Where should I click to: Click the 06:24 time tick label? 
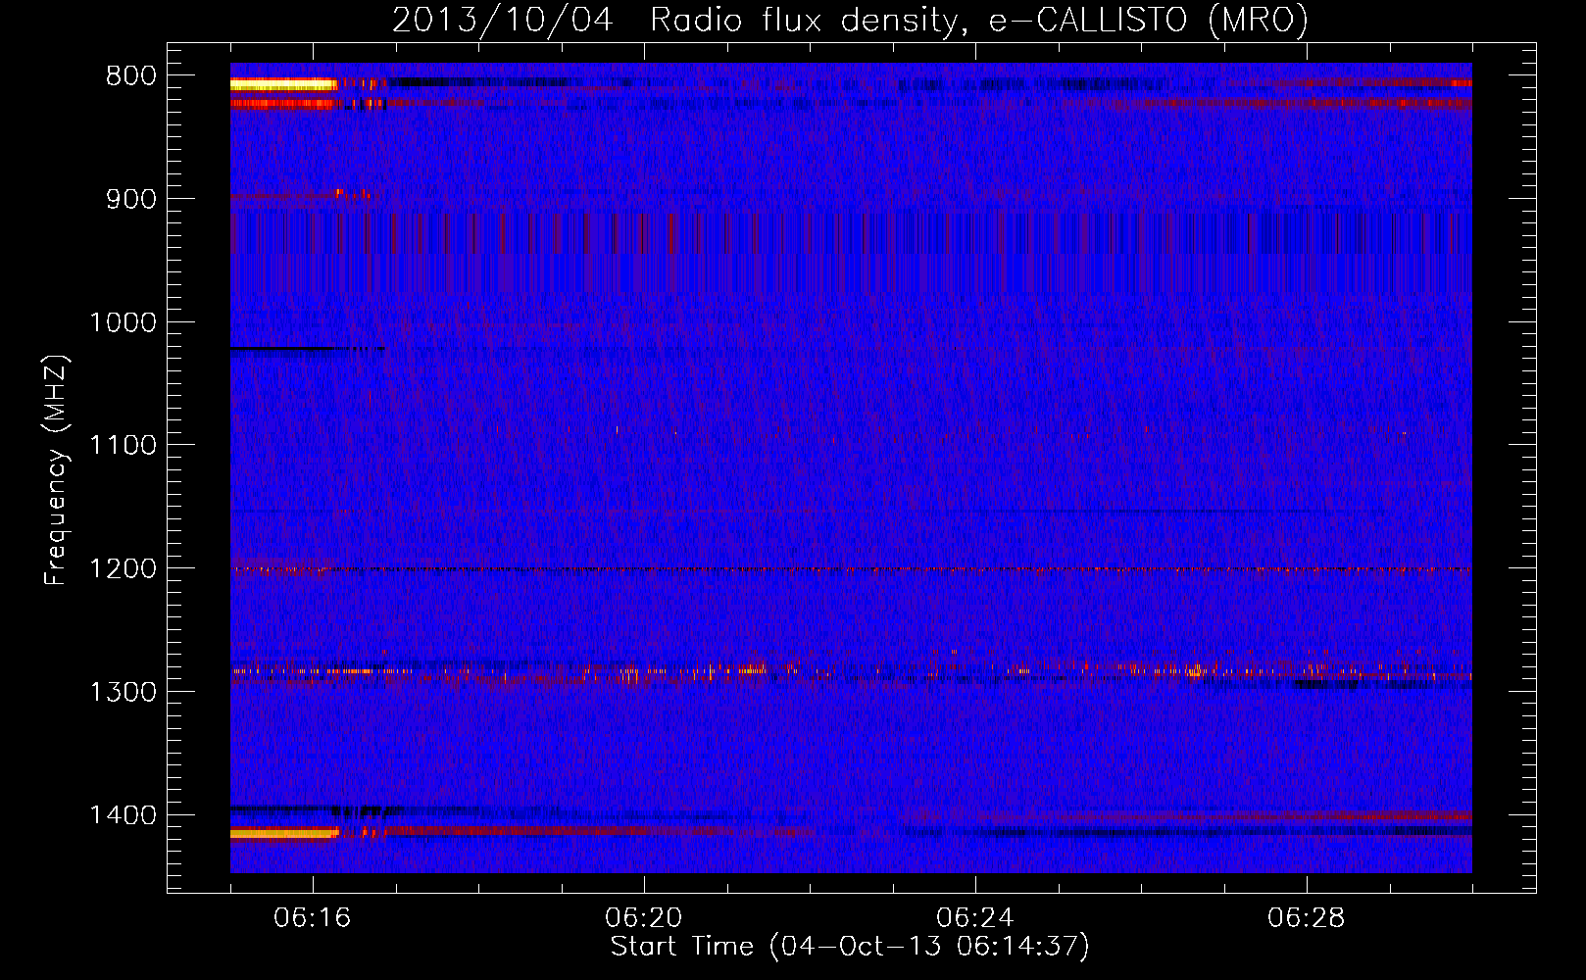point(975,918)
